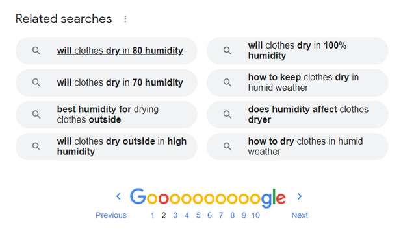Image resolution: width=416 pixels, height=234 pixels.
Task: Go to the Next results page
Action: 300,215
